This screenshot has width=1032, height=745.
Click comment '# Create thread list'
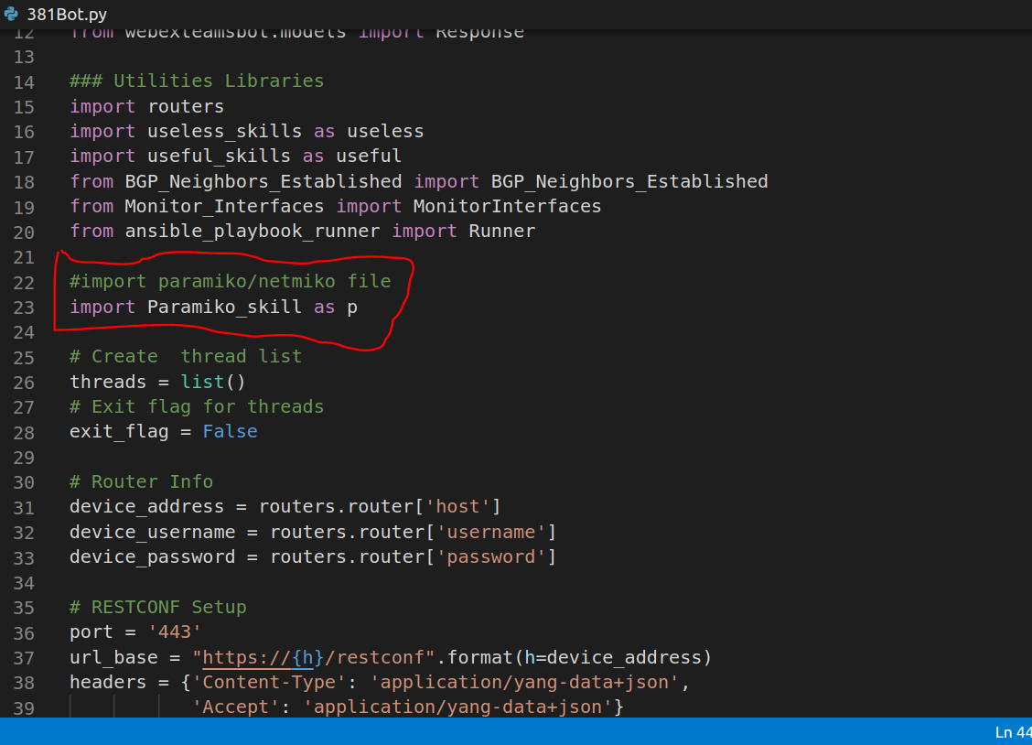click(186, 357)
